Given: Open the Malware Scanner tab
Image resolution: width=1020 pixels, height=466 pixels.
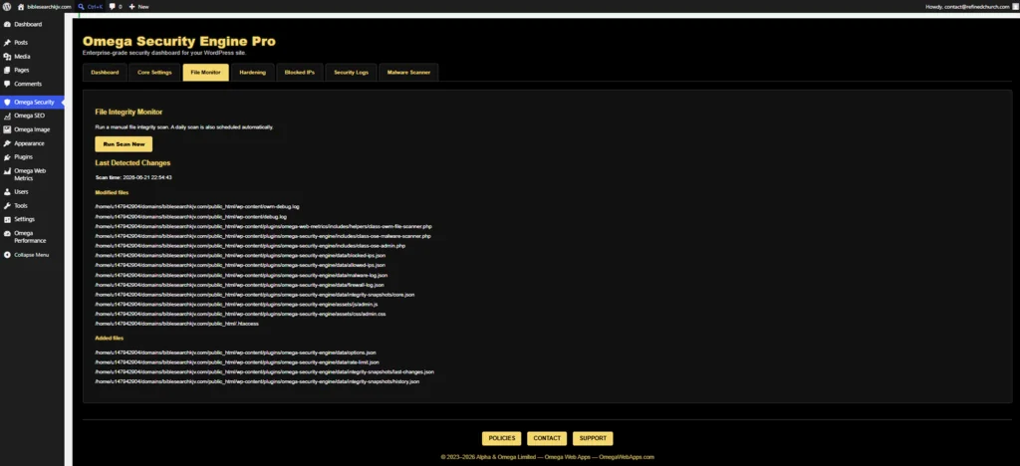Looking at the screenshot, I should coord(408,72).
